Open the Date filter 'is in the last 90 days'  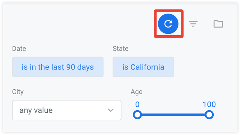pyautogui.click(x=58, y=67)
